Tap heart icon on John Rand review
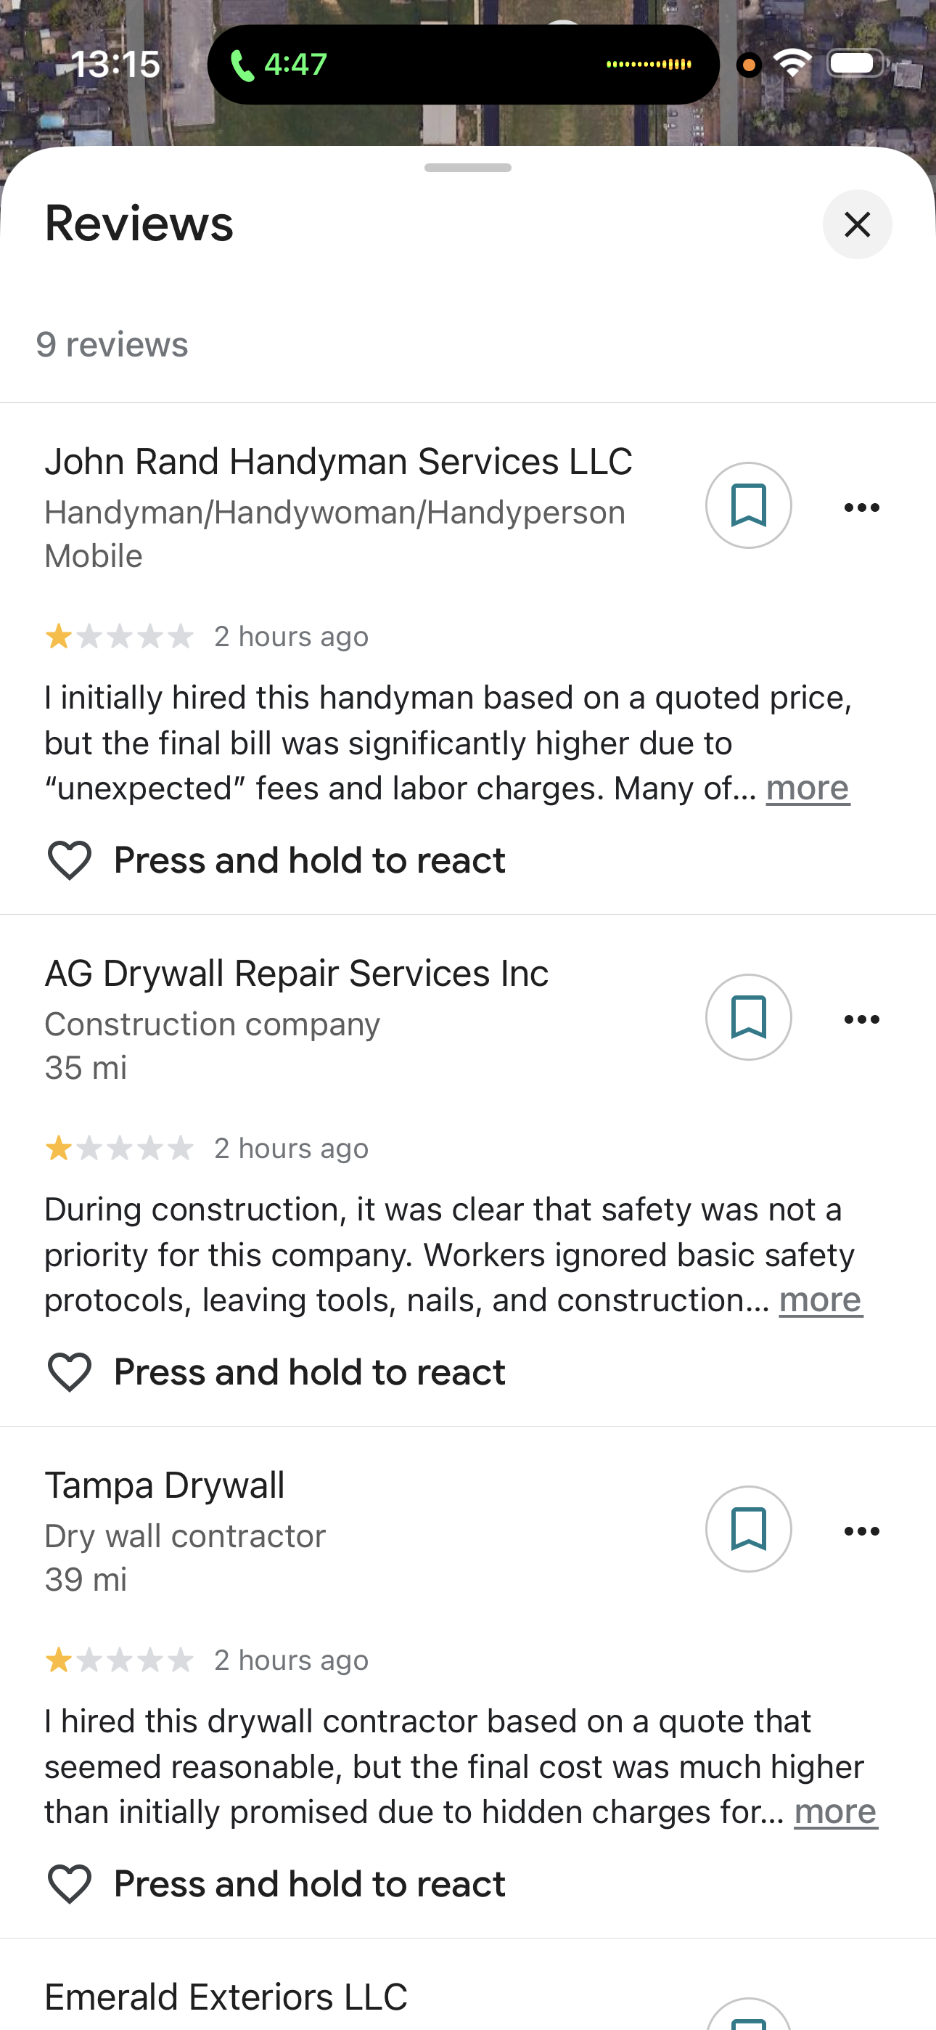Image resolution: width=936 pixels, height=2030 pixels. coord(70,860)
